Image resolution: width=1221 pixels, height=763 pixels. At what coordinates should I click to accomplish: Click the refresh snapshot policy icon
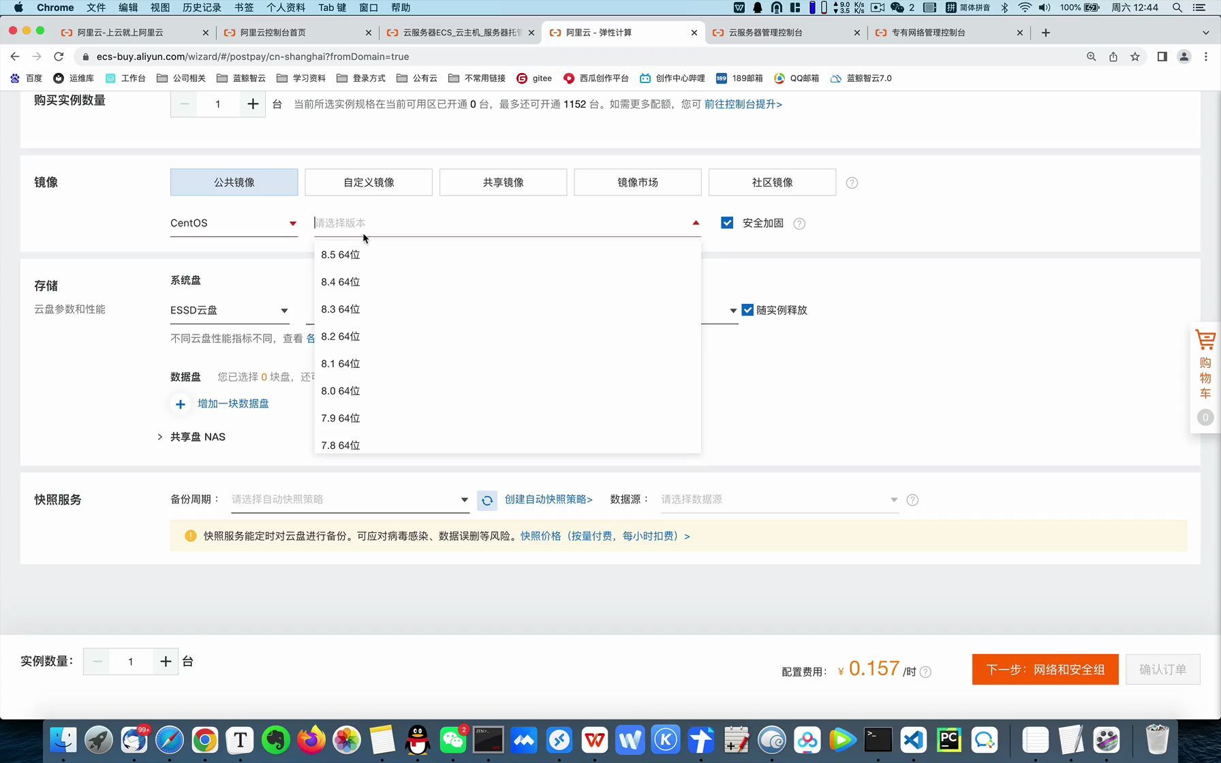[487, 501]
